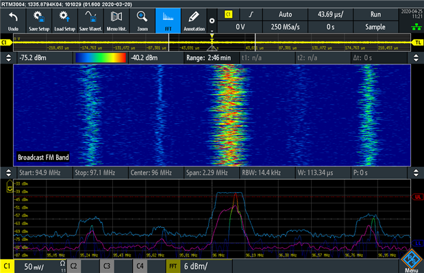Toggle channel C2 on
The width and height of the screenshot is (424, 273).
point(73,266)
